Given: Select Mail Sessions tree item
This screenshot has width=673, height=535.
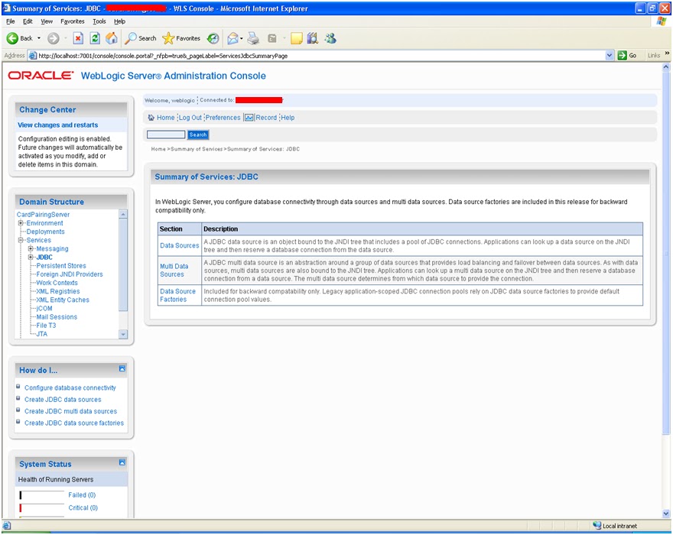Looking at the screenshot, I should (x=57, y=317).
